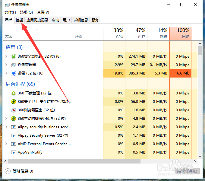205x181 pixels.
Task: Click the vertical scrollbar up arrow
Action: (200, 43)
